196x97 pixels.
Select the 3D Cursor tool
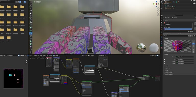[31, 5]
